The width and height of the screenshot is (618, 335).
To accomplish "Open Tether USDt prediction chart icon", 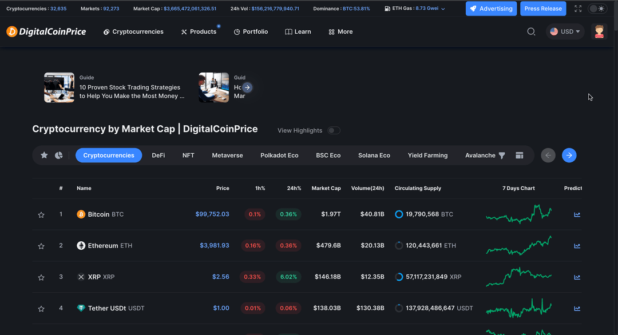I will pos(577,308).
